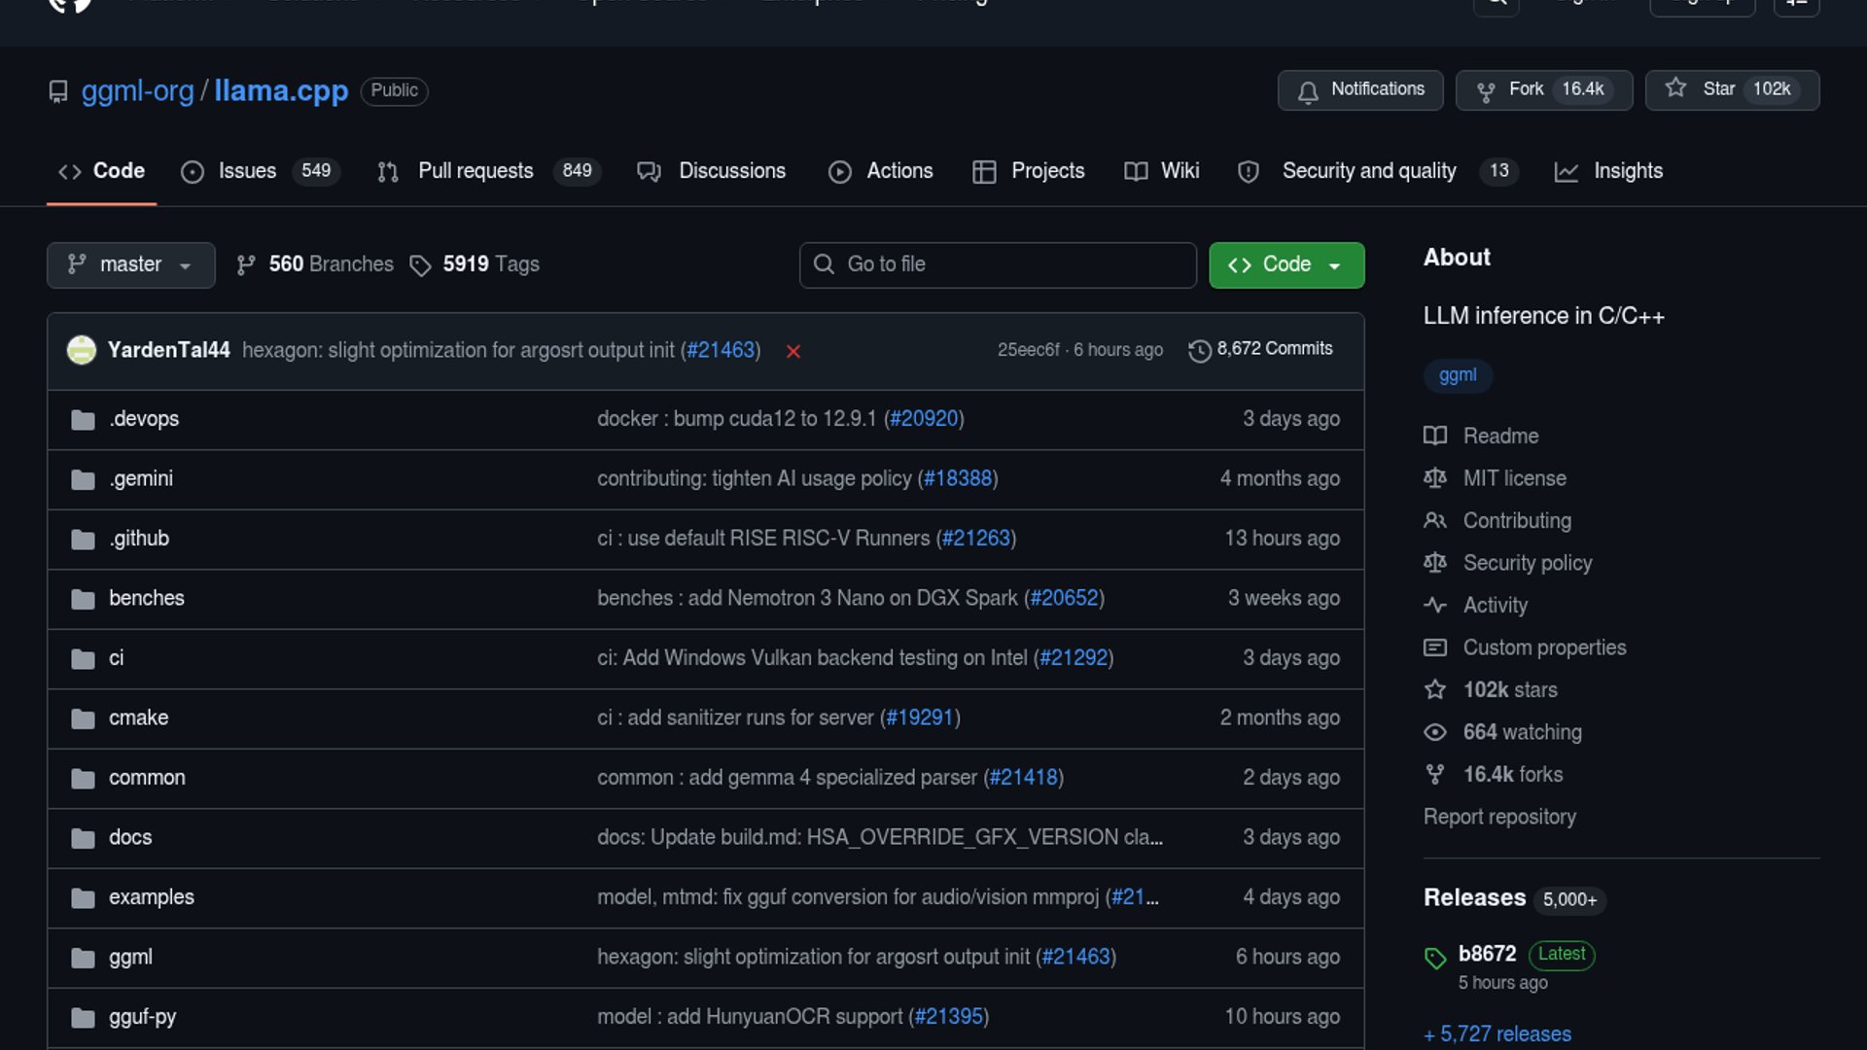Toggle the Star button for the repository
The image size is (1867, 1050).
pyautogui.click(x=1731, y=89)
